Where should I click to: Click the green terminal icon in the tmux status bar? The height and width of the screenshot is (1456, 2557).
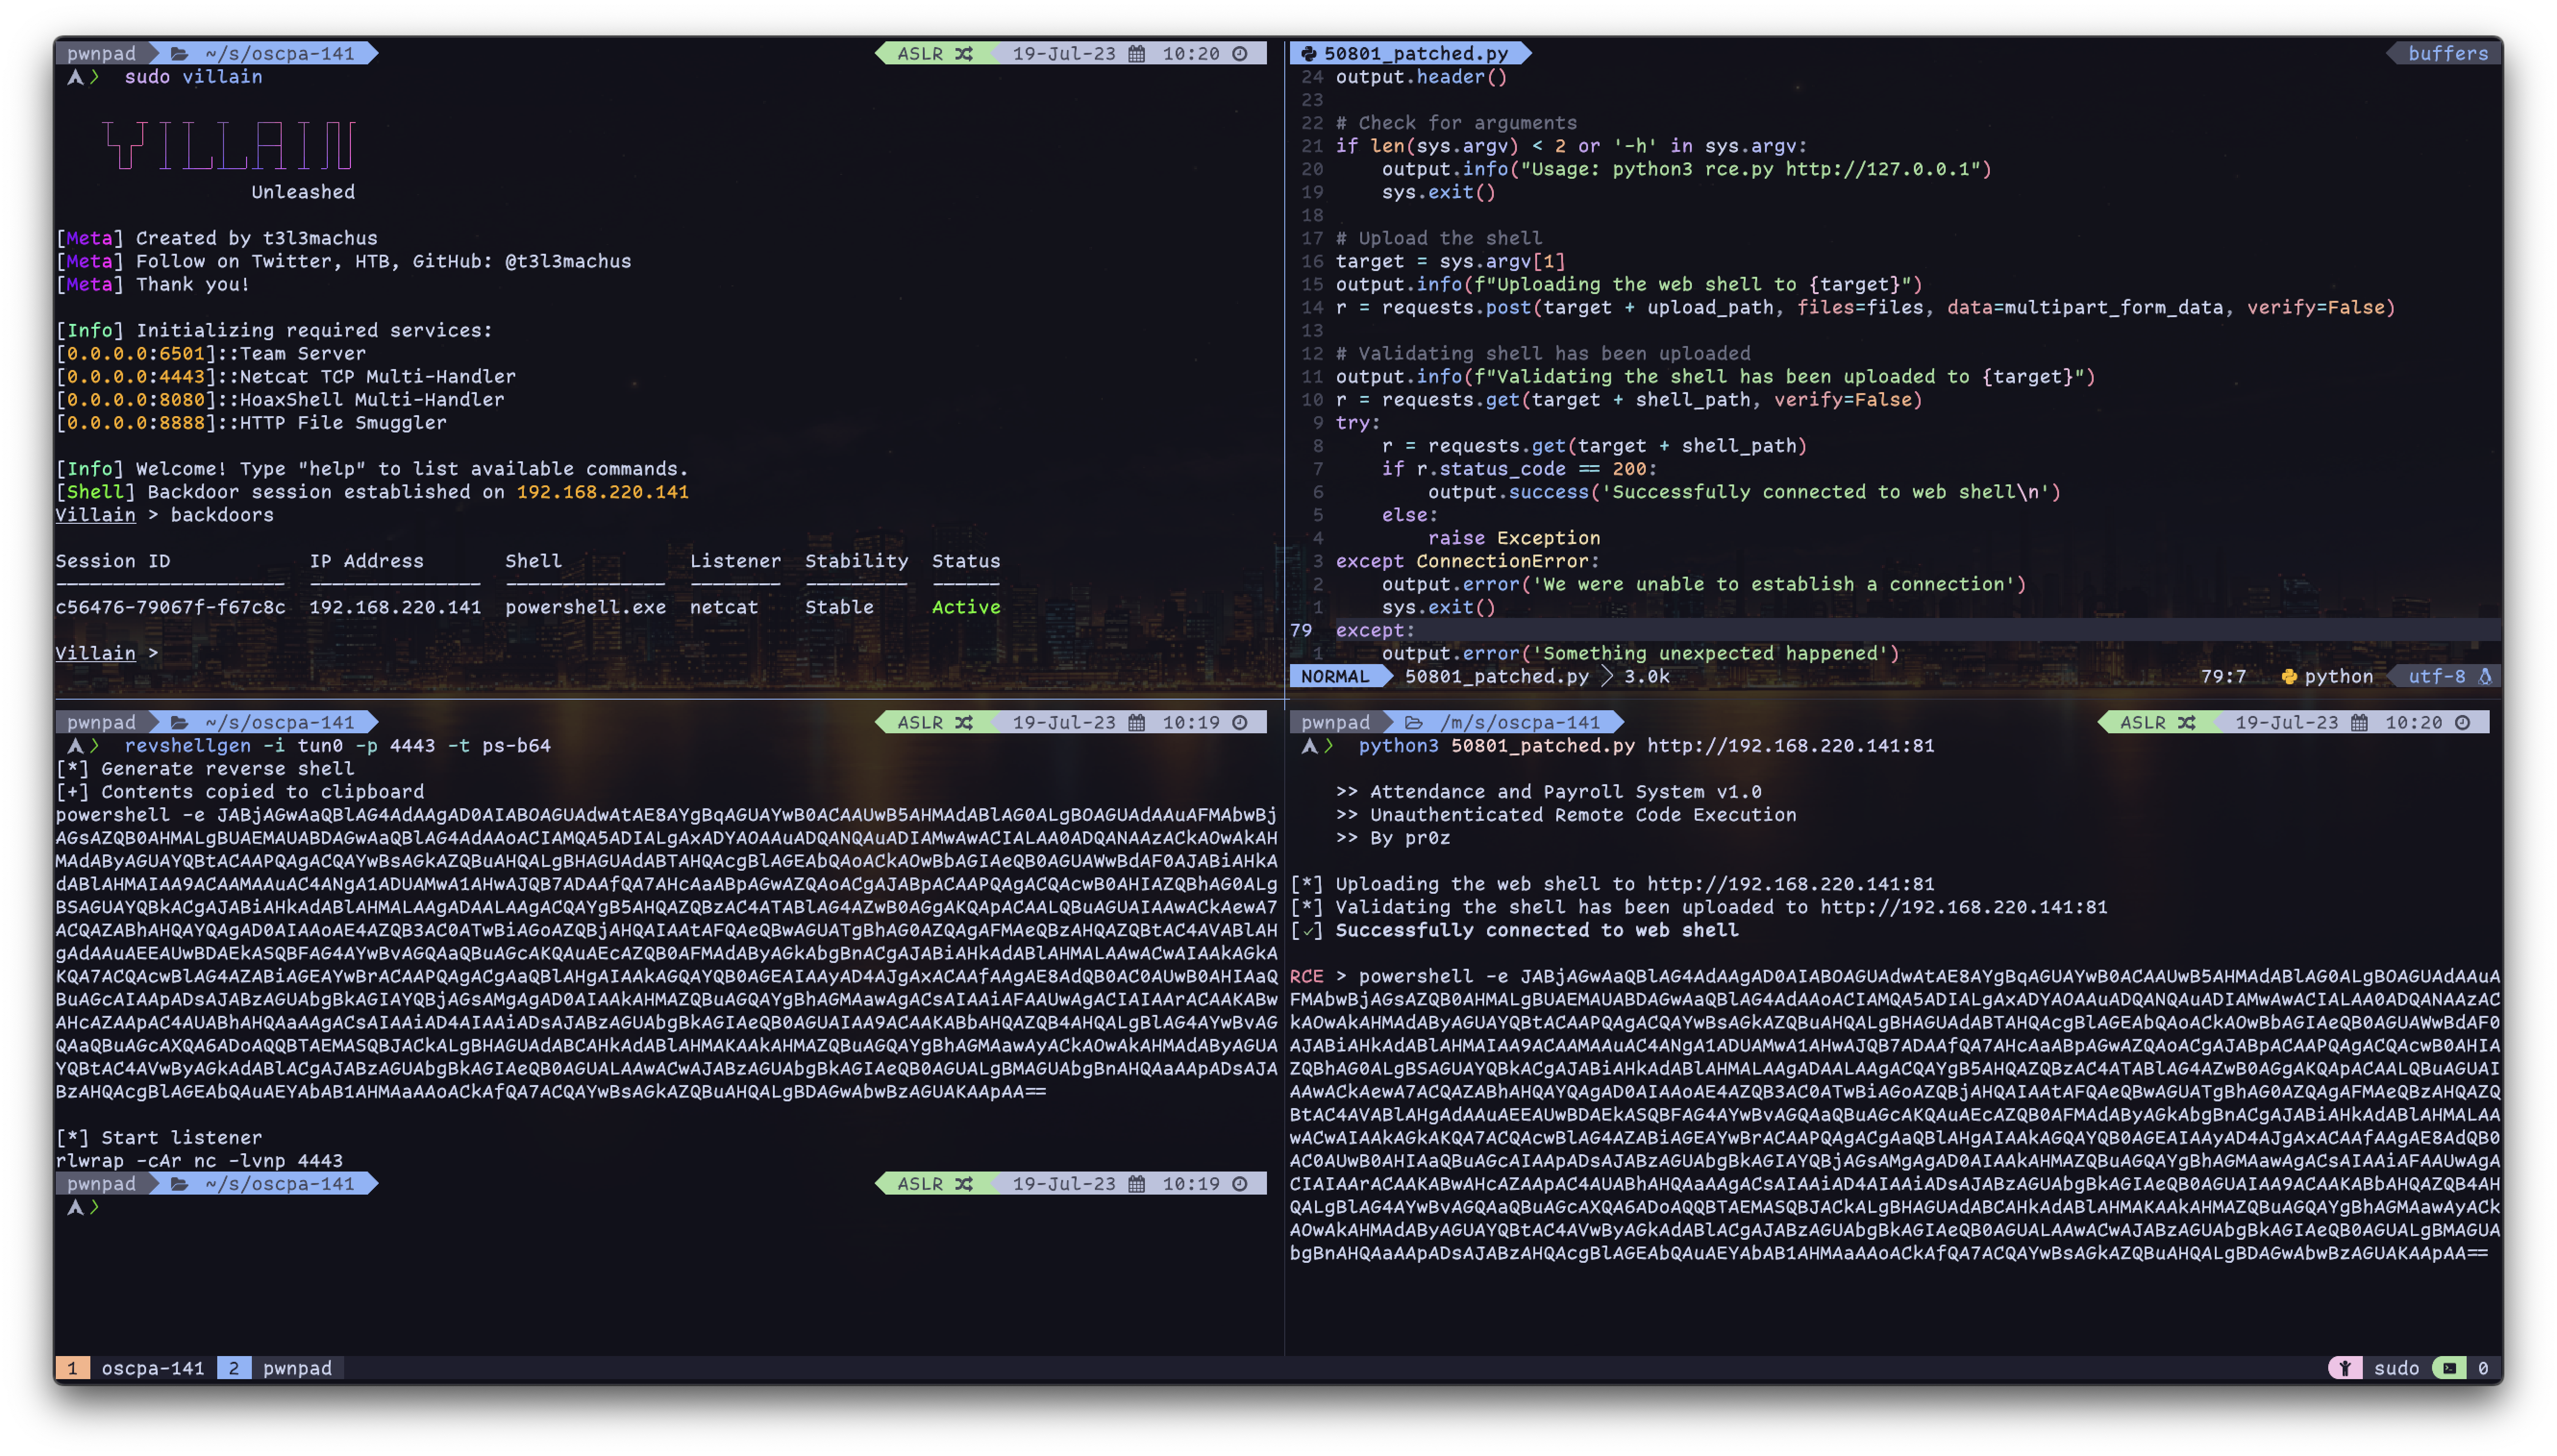tap(2449, 1368)
